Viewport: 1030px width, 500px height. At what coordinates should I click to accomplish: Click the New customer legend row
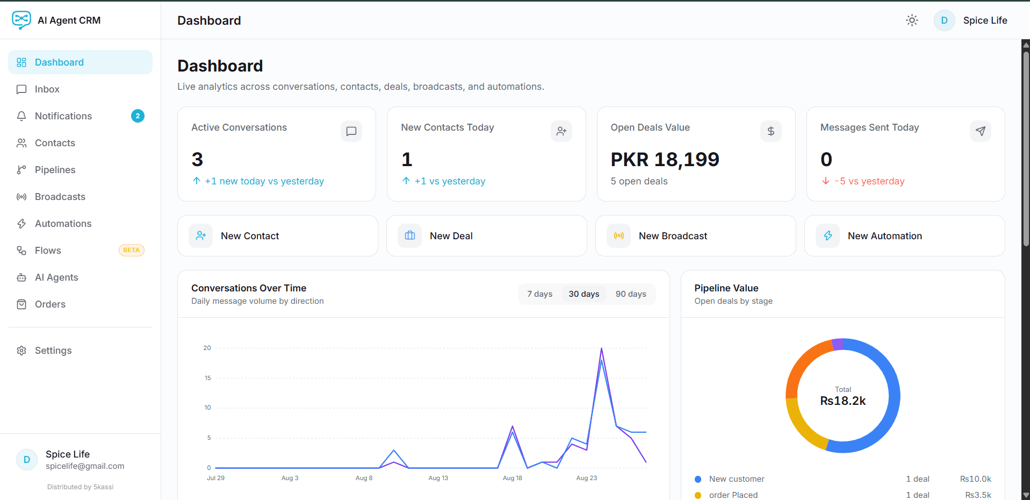pos(843,479)
